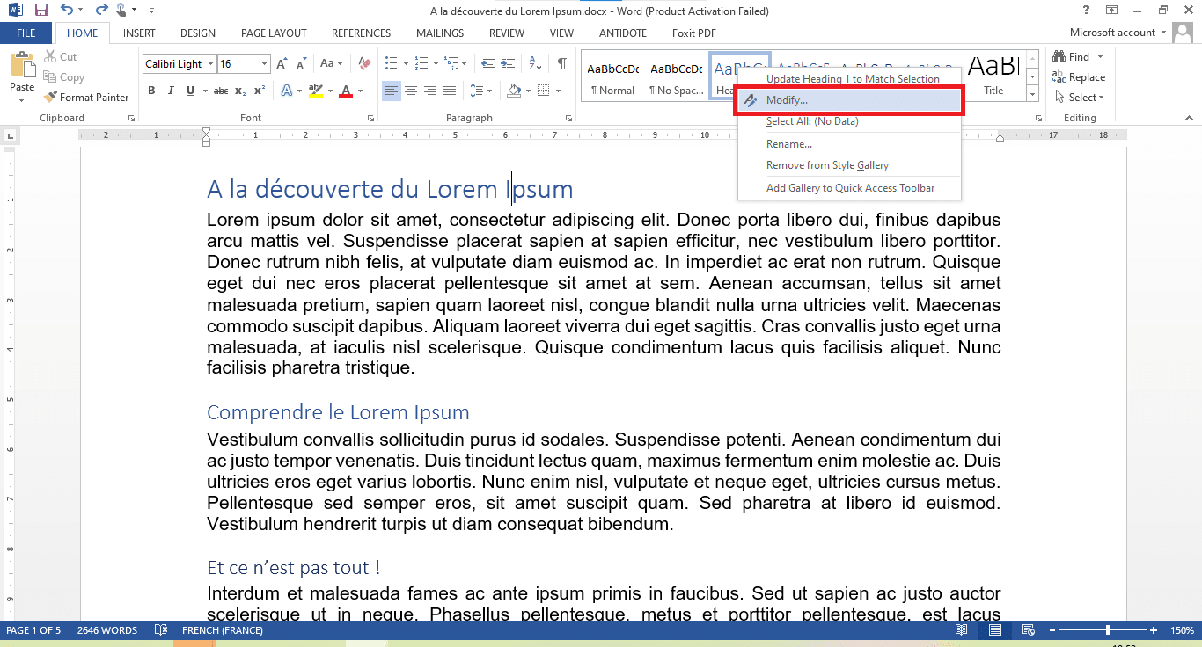1202x647 pixels.
Task: Expand the Paste options arrow
Action: point(22,99)
